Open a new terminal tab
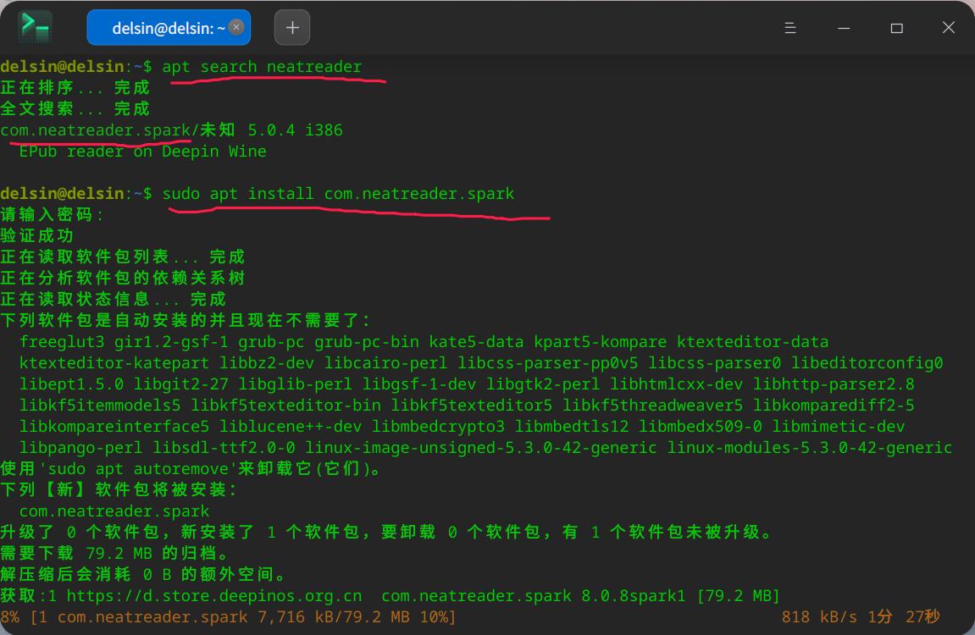 click(291, 26)
